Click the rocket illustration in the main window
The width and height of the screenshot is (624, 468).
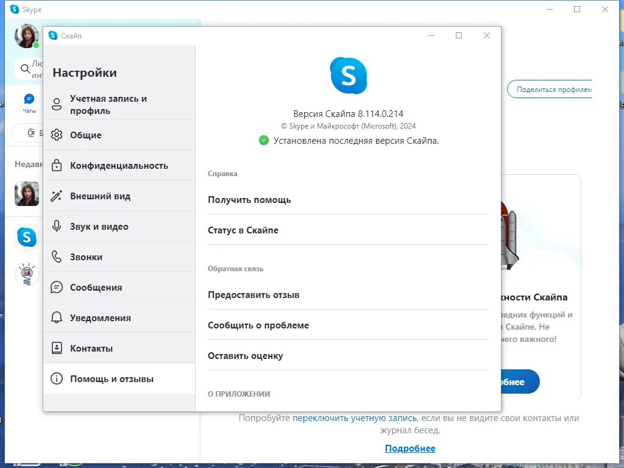[510, 235]
